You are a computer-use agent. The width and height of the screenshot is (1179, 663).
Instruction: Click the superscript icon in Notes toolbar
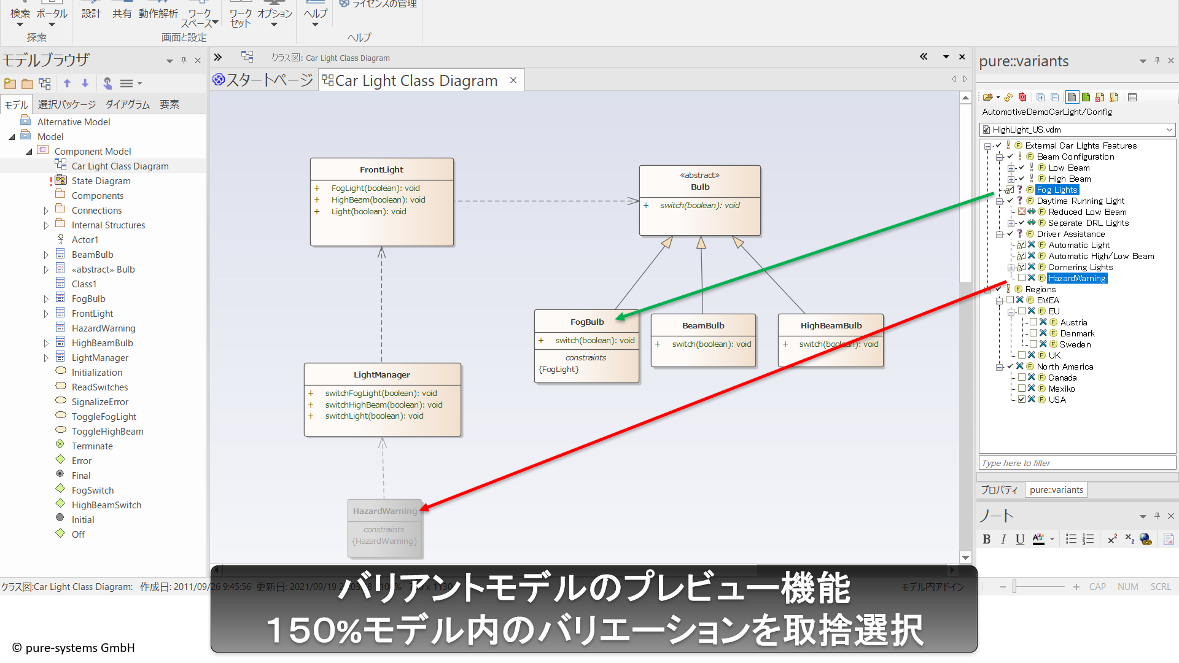point(1112,539)
